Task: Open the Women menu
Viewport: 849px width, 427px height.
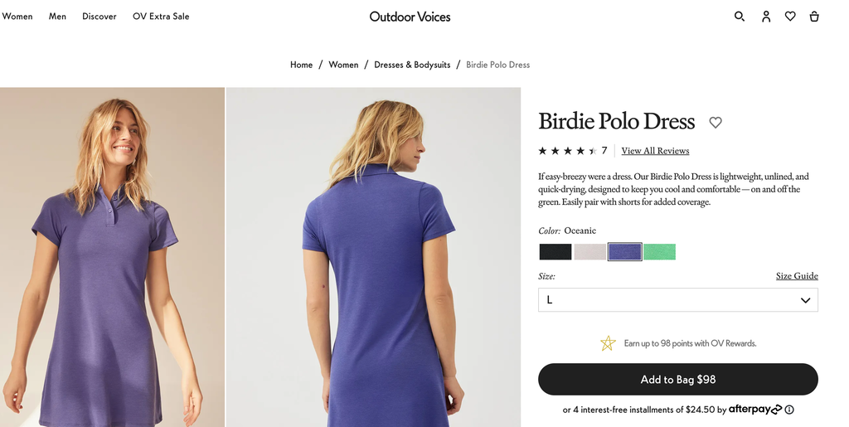Action: [x=17, y=17]
